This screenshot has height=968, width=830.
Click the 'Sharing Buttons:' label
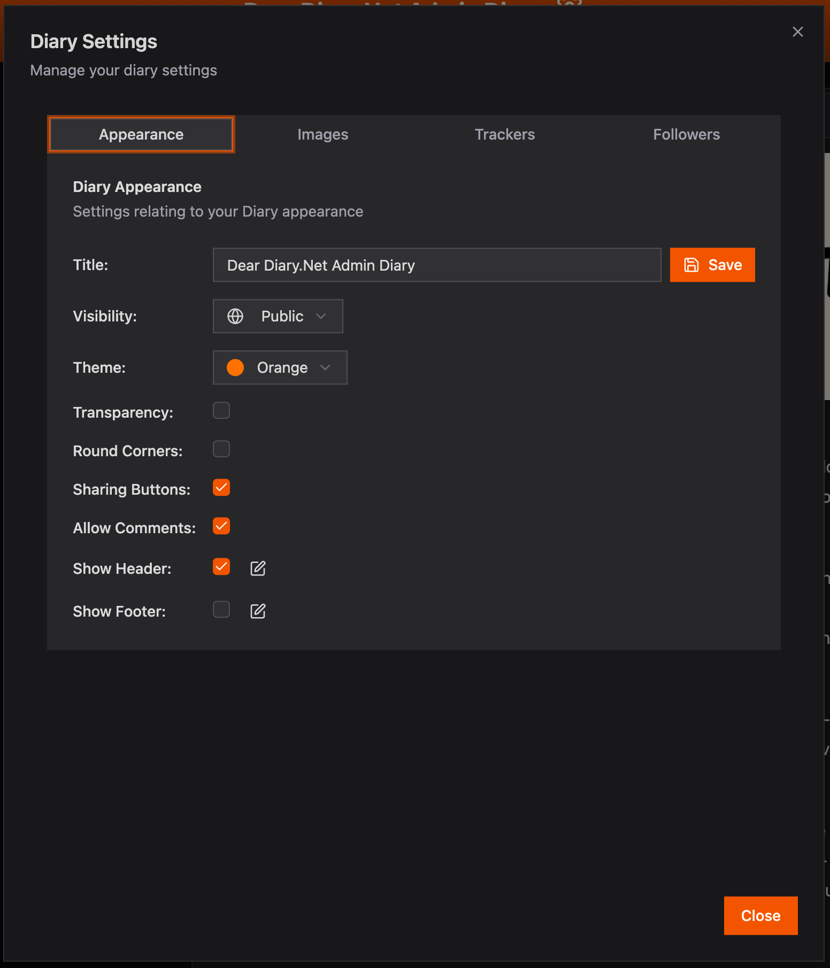132,489
